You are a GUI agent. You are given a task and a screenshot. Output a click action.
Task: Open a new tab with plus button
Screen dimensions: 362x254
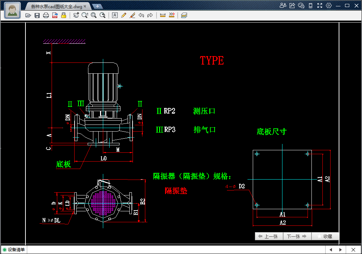pos(97,6)
